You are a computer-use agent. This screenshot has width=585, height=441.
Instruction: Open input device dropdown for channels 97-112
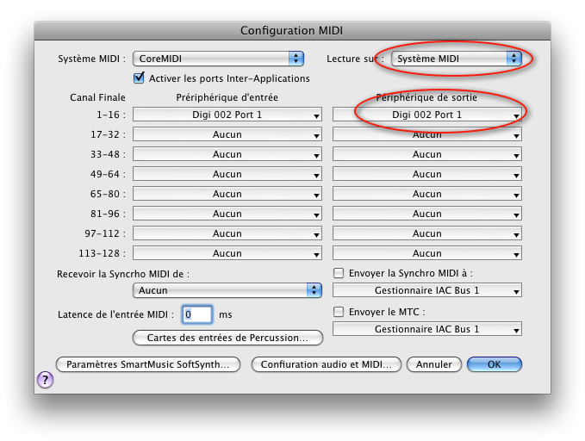point(227,233)
